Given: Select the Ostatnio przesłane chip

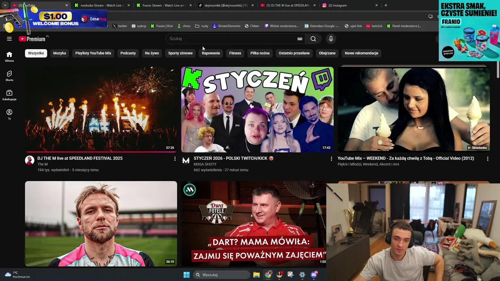Looking at the screenshot, I should [294, 53].
